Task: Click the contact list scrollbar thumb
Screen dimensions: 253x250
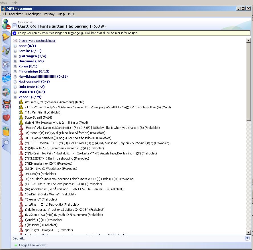Action: [248, 81]
